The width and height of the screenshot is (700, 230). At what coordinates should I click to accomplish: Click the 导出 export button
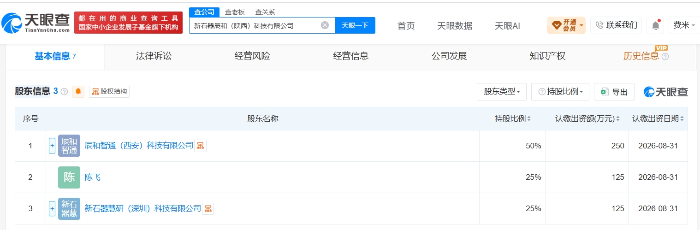pyautogui.click(x=614, y=92)
